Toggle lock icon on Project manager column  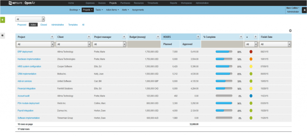(124, 37)
